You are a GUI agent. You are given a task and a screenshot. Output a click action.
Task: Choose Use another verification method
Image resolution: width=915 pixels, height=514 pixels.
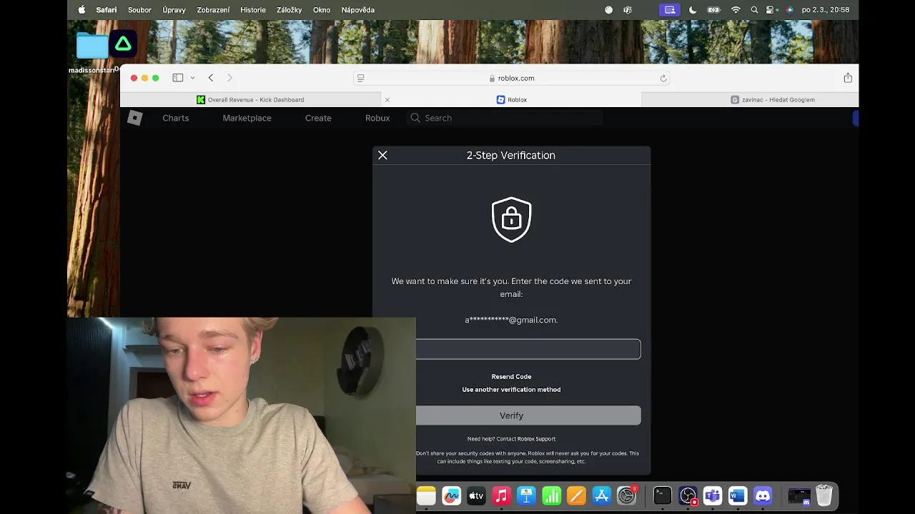511,389
